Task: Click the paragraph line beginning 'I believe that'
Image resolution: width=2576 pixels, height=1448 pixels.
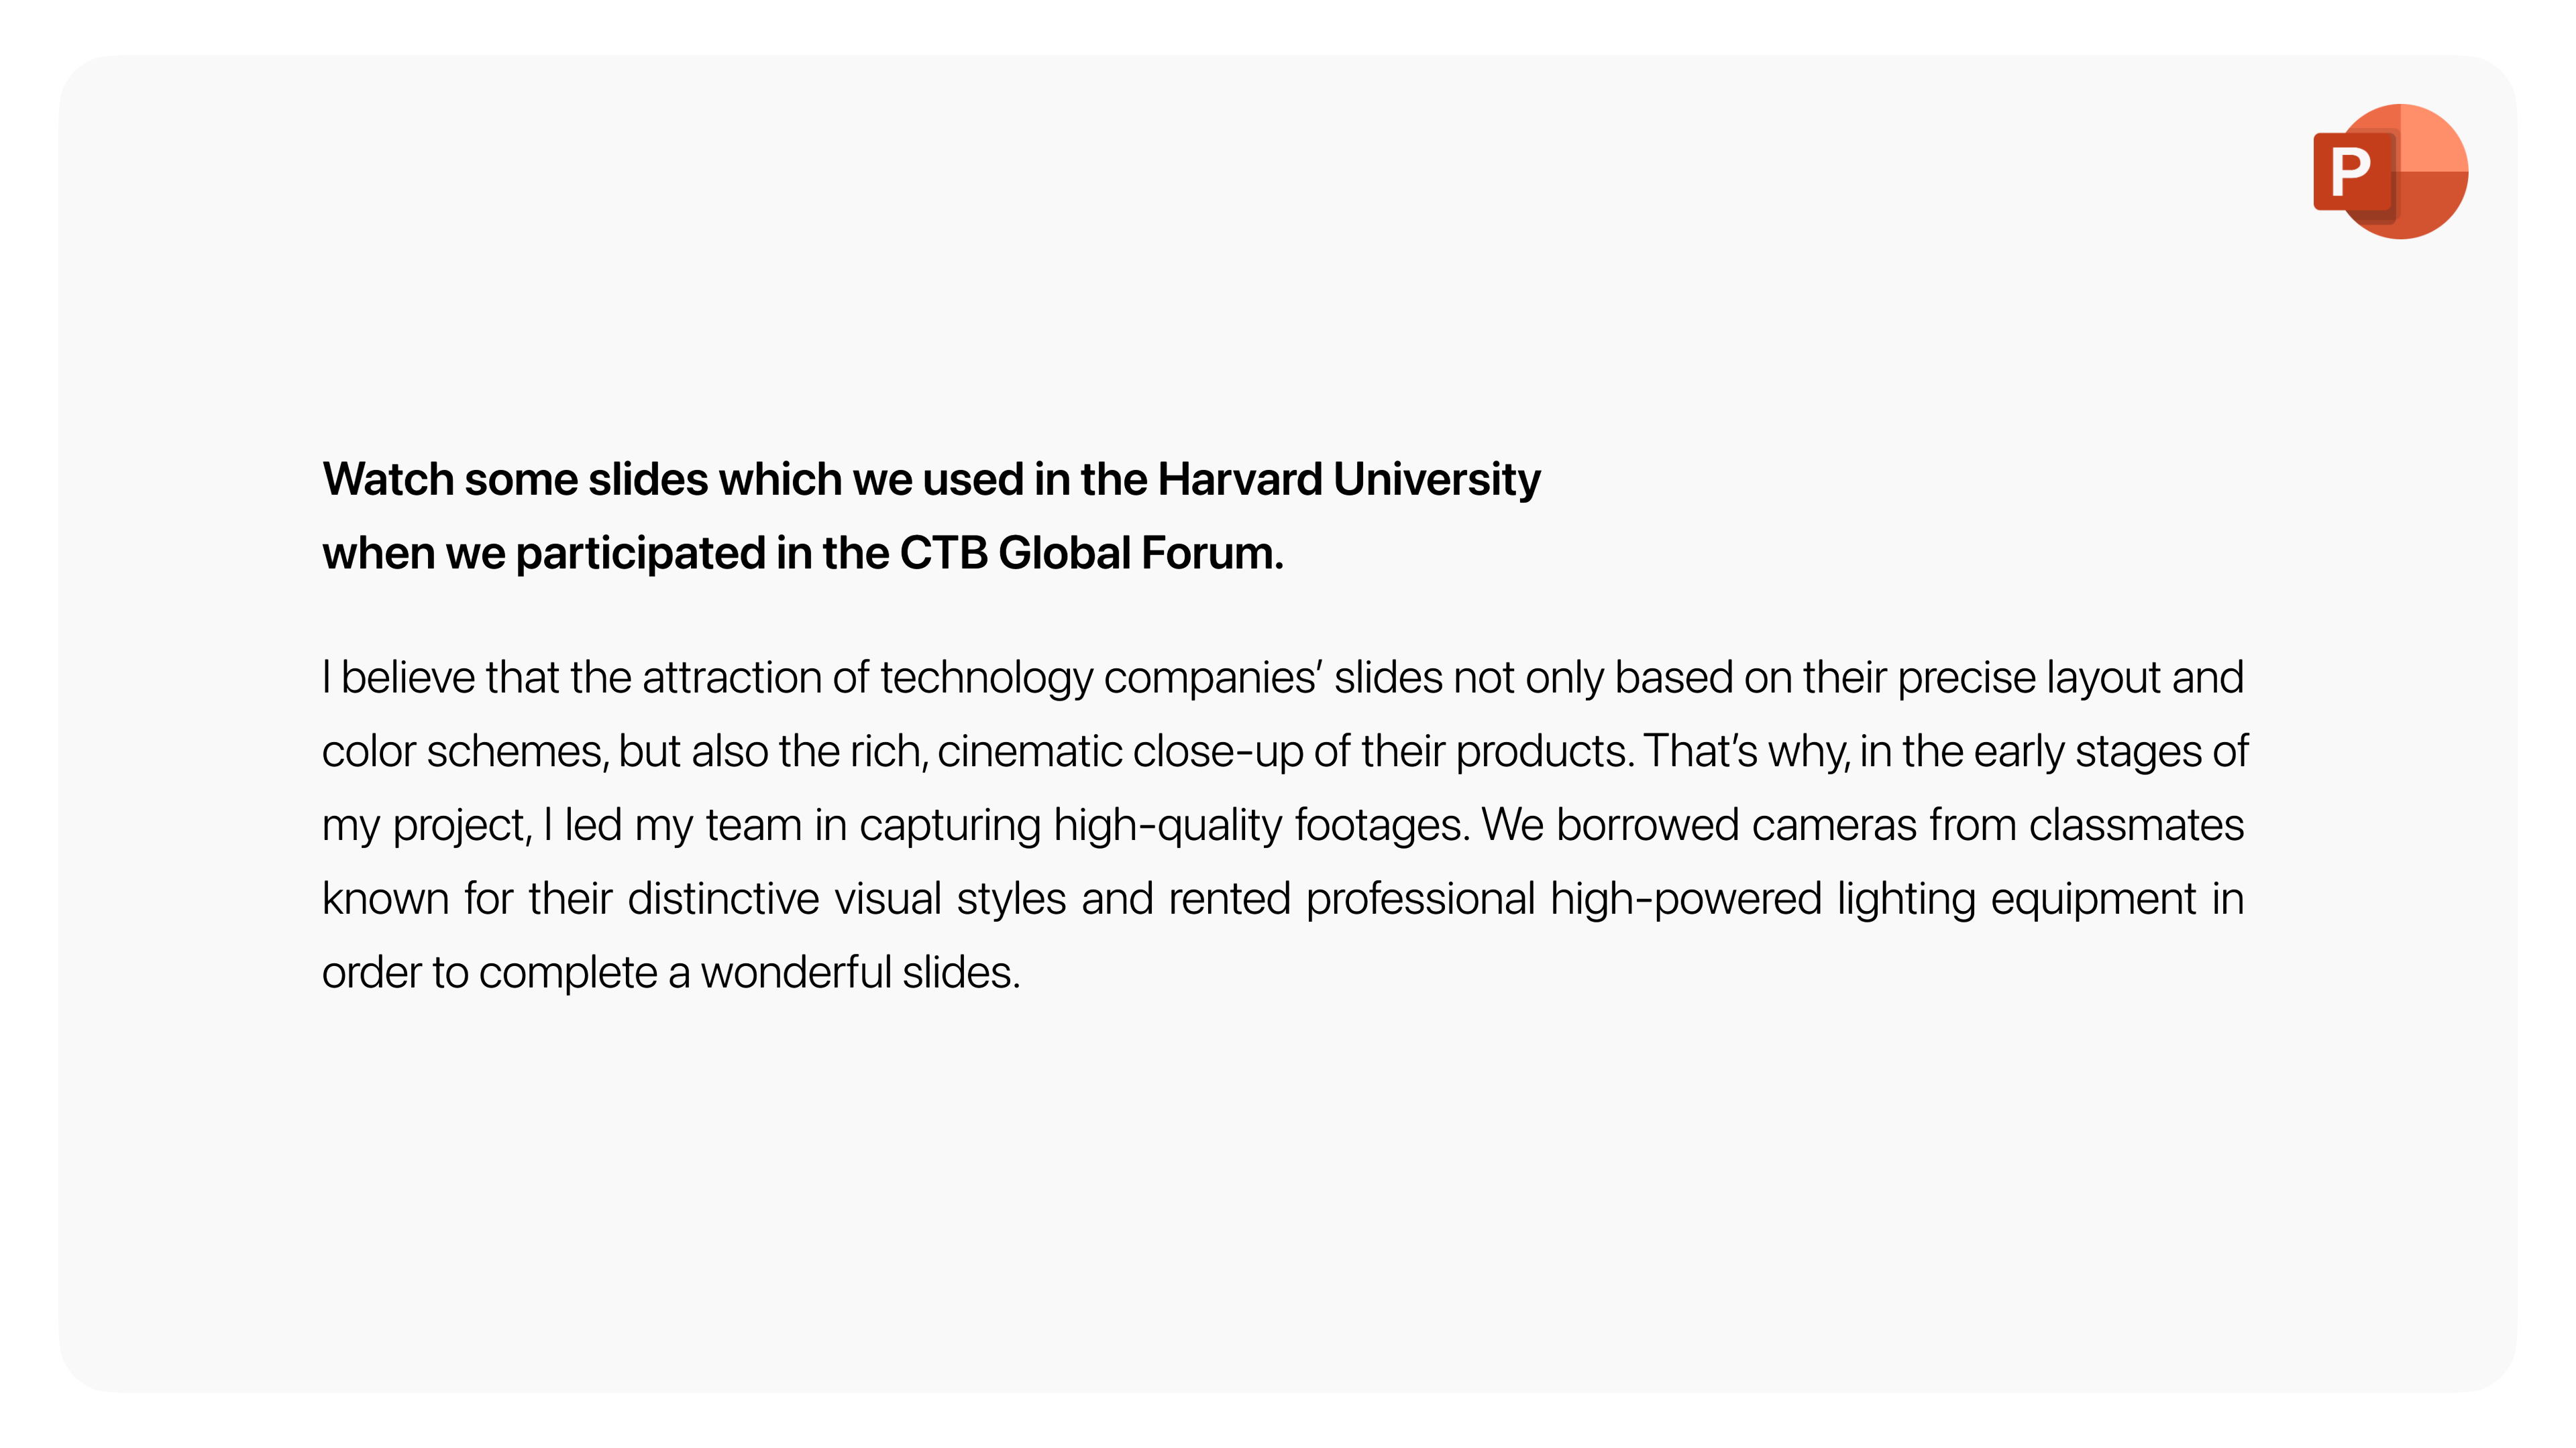Action: click(1283, 678)
